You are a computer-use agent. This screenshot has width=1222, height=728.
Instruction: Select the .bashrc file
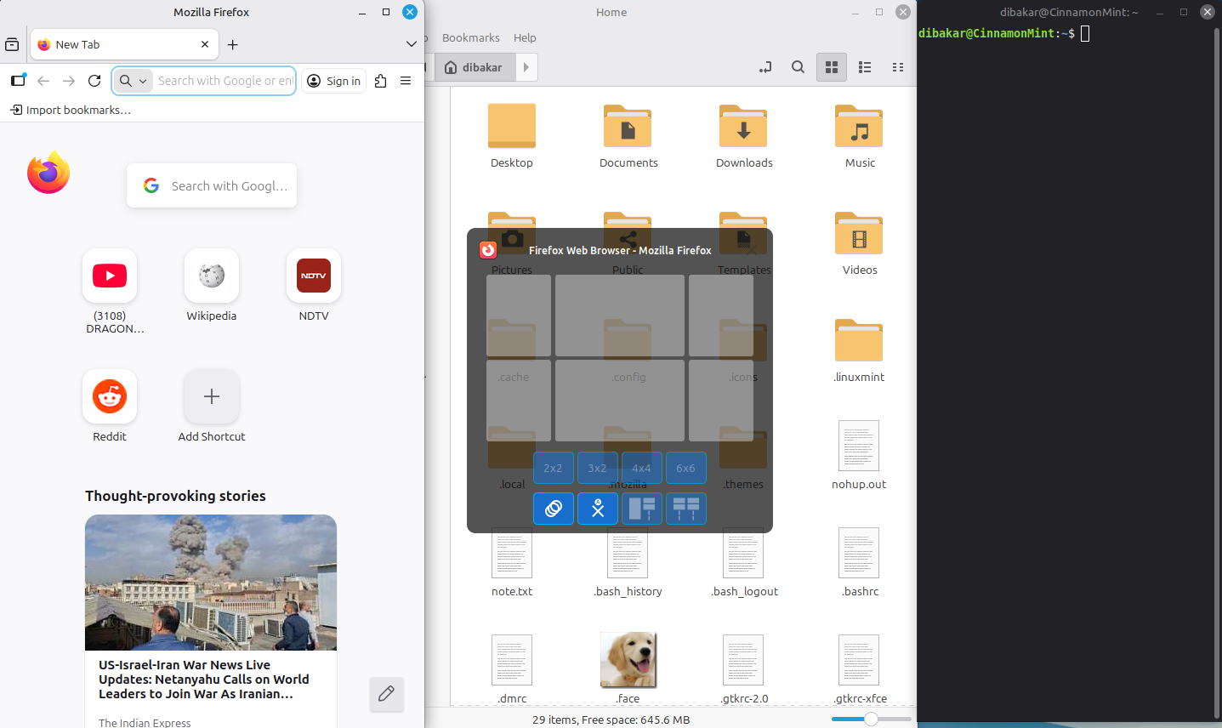point(860,563)
